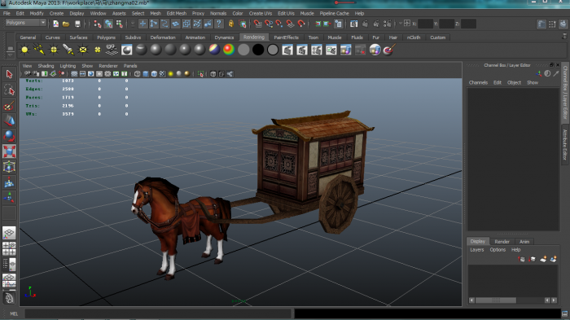The image size is (570, 320).
Task: Open the Modify menu
Action: [x=37, y=14]
